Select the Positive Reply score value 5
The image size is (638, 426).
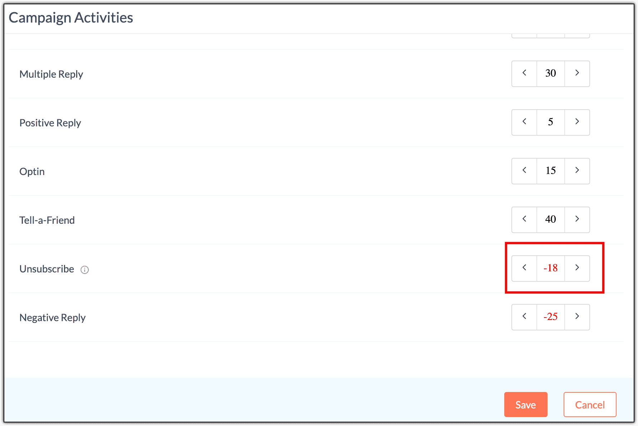click(x=550, y=122)
